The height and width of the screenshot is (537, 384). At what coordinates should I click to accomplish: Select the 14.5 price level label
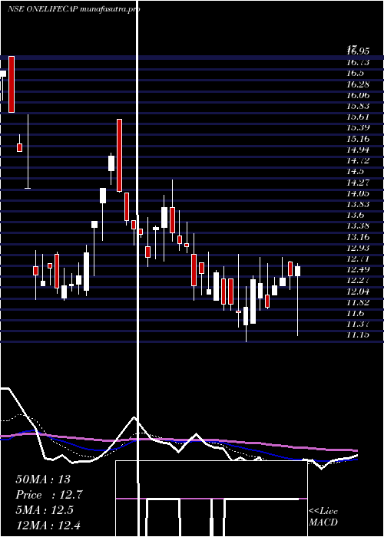pyautogui.click(x=355, y=171)
